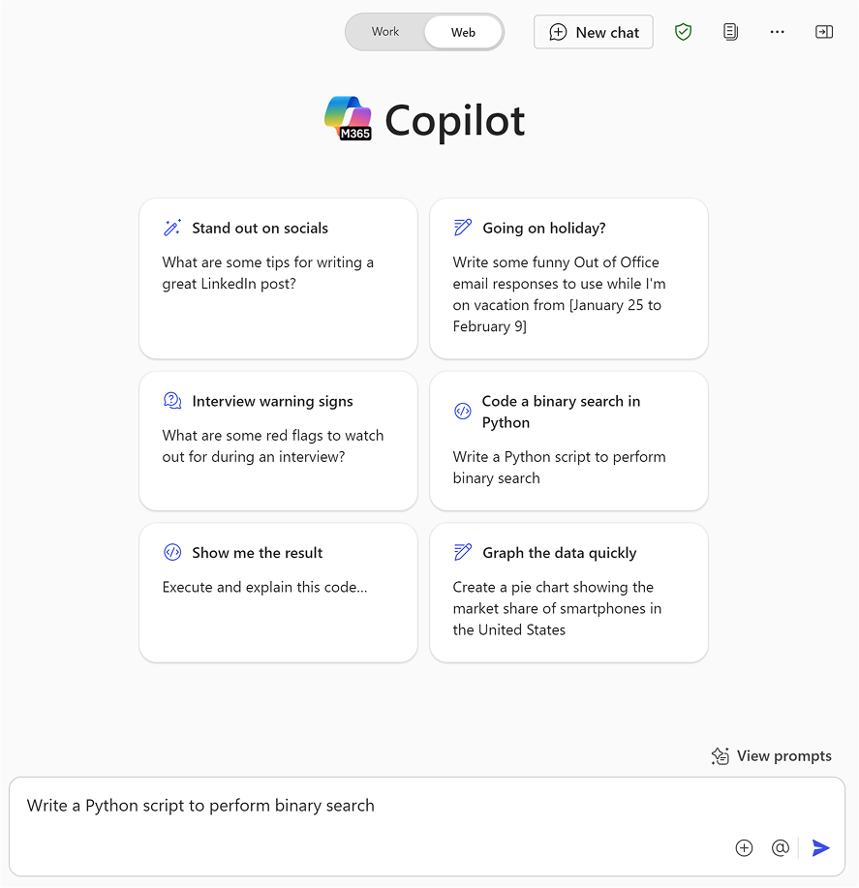Click the @ mention icon
859x888 pixels.
[x=781, y=847]
